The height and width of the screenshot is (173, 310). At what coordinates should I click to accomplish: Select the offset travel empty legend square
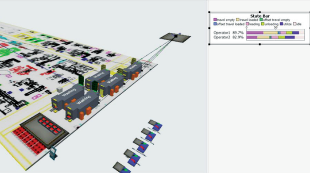(261, 20)
